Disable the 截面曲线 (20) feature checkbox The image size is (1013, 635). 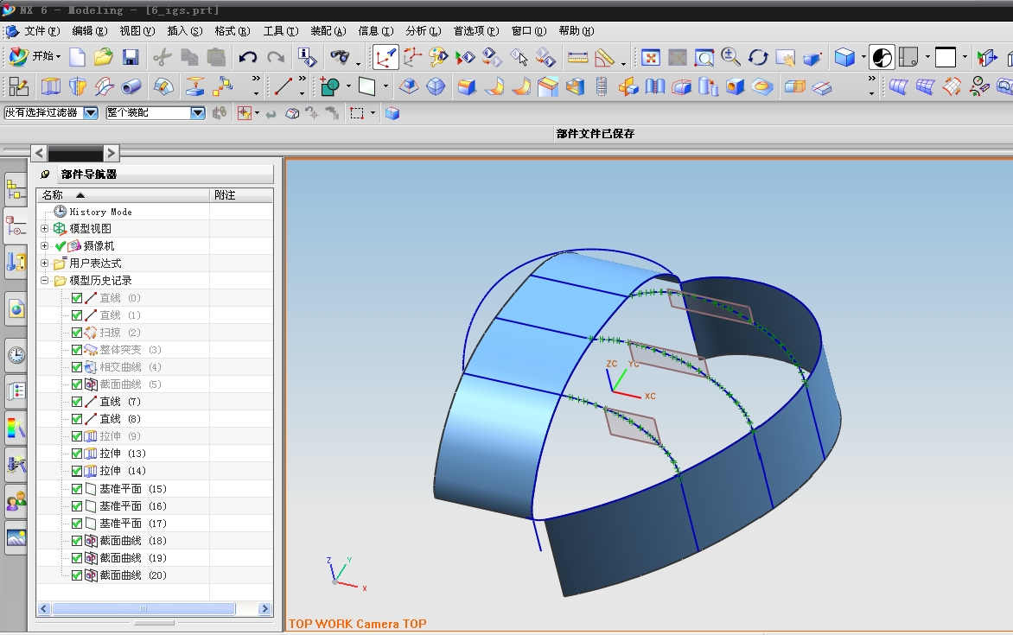(x=77, y=575)
